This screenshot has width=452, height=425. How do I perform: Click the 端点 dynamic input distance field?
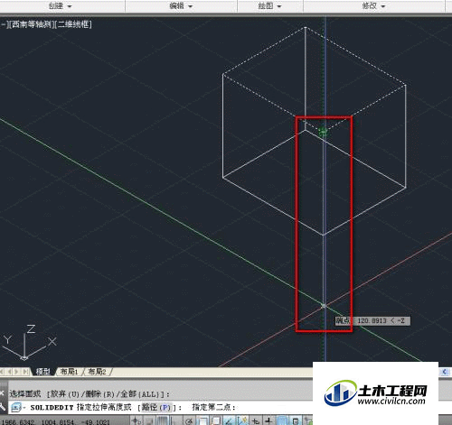(x=372, y=321)
